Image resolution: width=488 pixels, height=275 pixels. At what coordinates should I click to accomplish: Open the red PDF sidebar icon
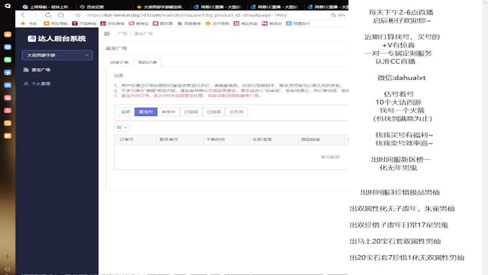(8, 110)
